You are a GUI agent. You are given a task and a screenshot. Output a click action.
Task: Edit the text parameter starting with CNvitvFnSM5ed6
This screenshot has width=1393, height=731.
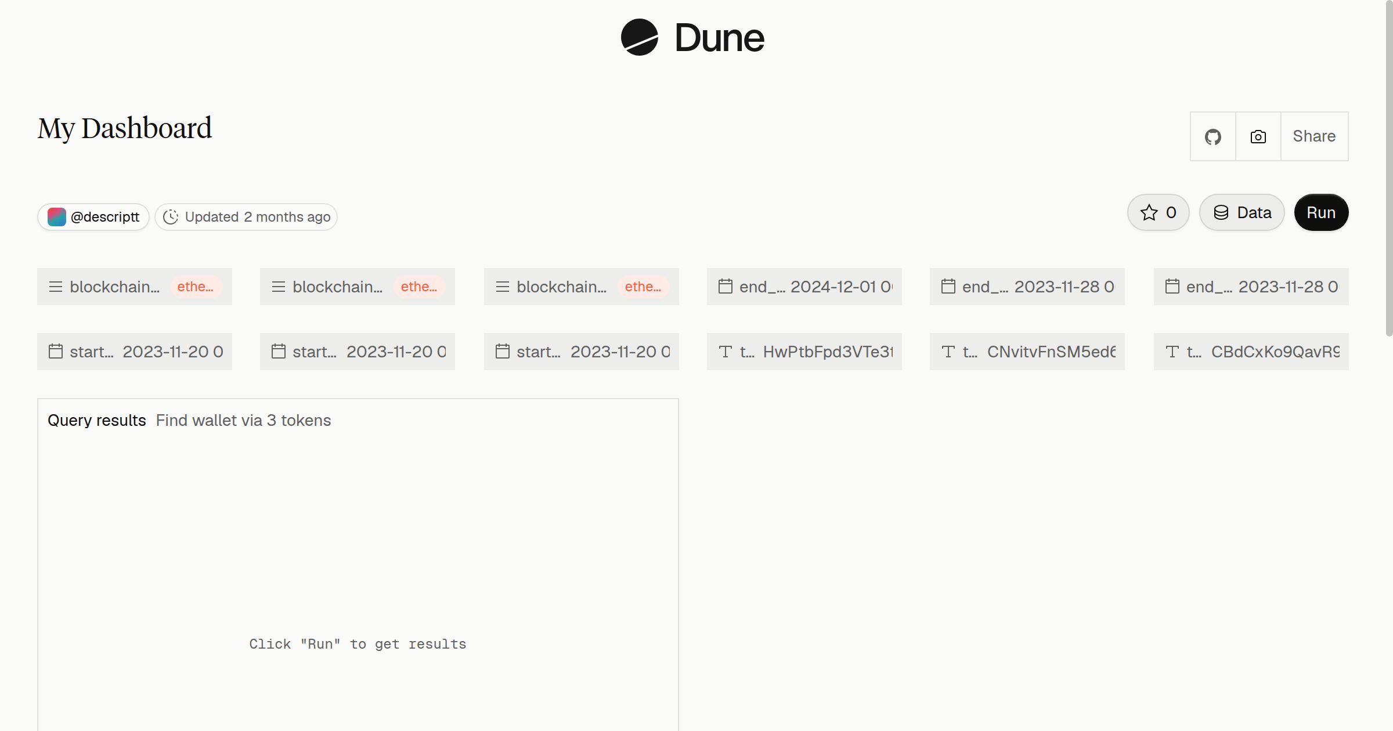[x=1027, y=352]
